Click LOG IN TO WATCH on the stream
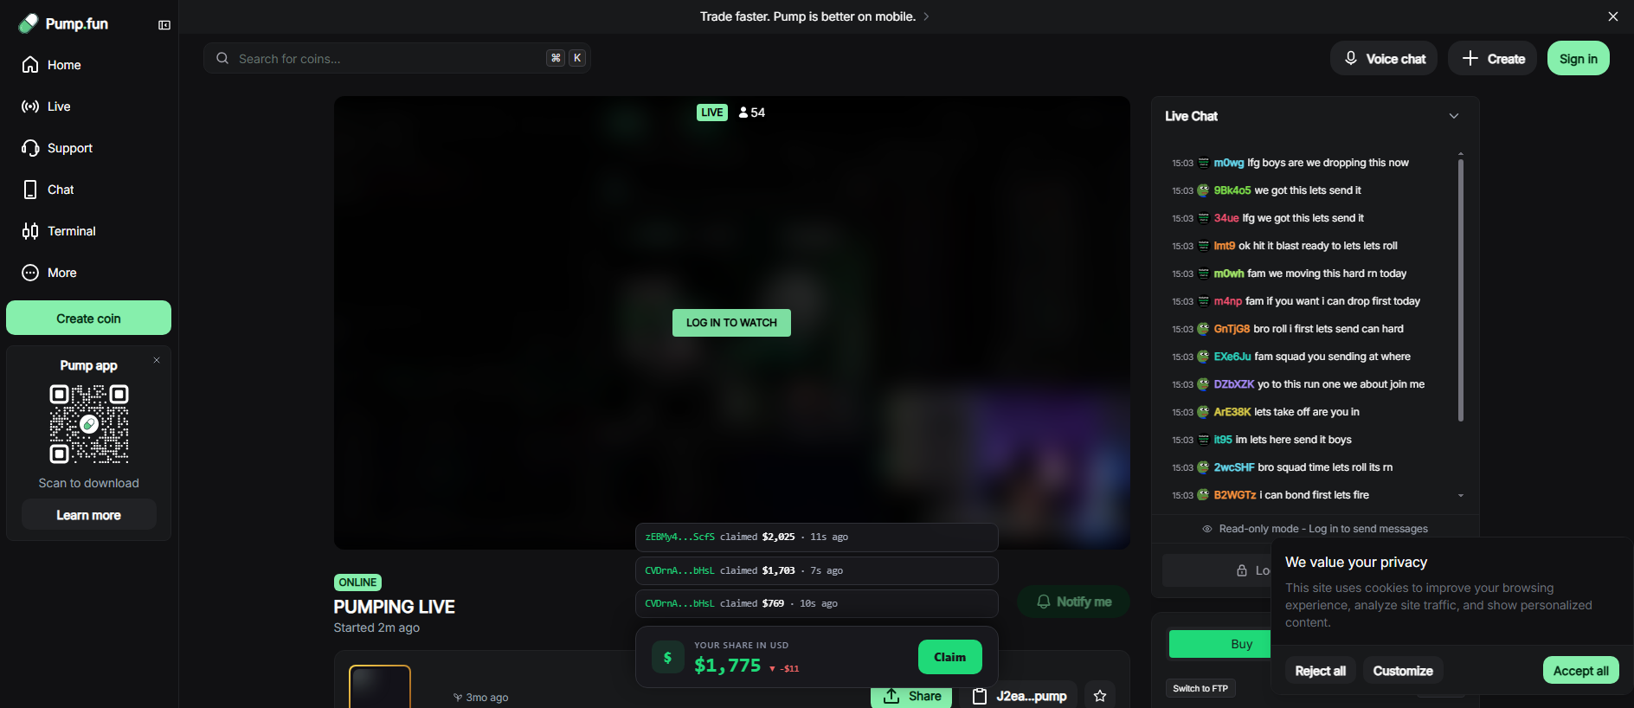Screen dimensions: 1634x708 coord(731,323)
